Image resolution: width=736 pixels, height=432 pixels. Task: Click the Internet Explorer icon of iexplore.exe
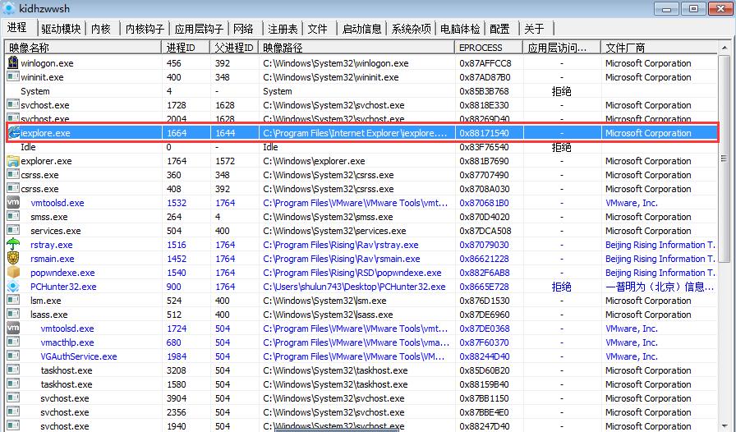point(14,133)
